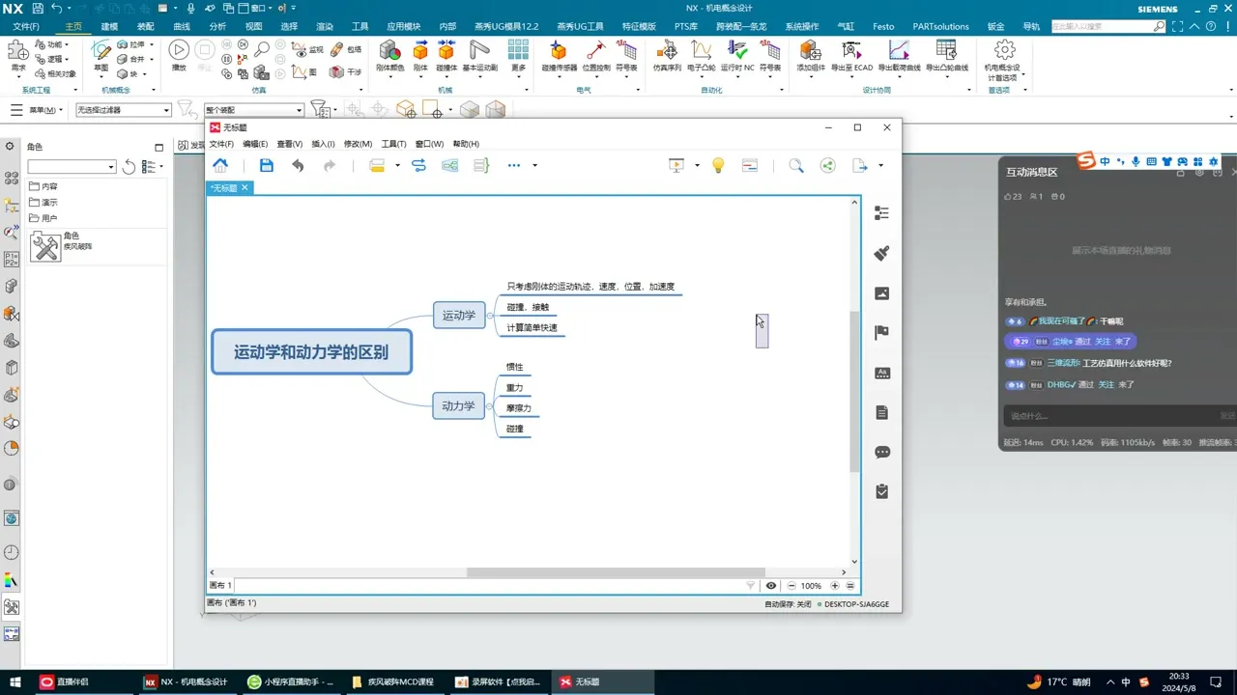Image resolution: width=1237 pixels, height=695 pixels.
Task: Switch to the 装配 ribbon tab
Action: (145, 27)
